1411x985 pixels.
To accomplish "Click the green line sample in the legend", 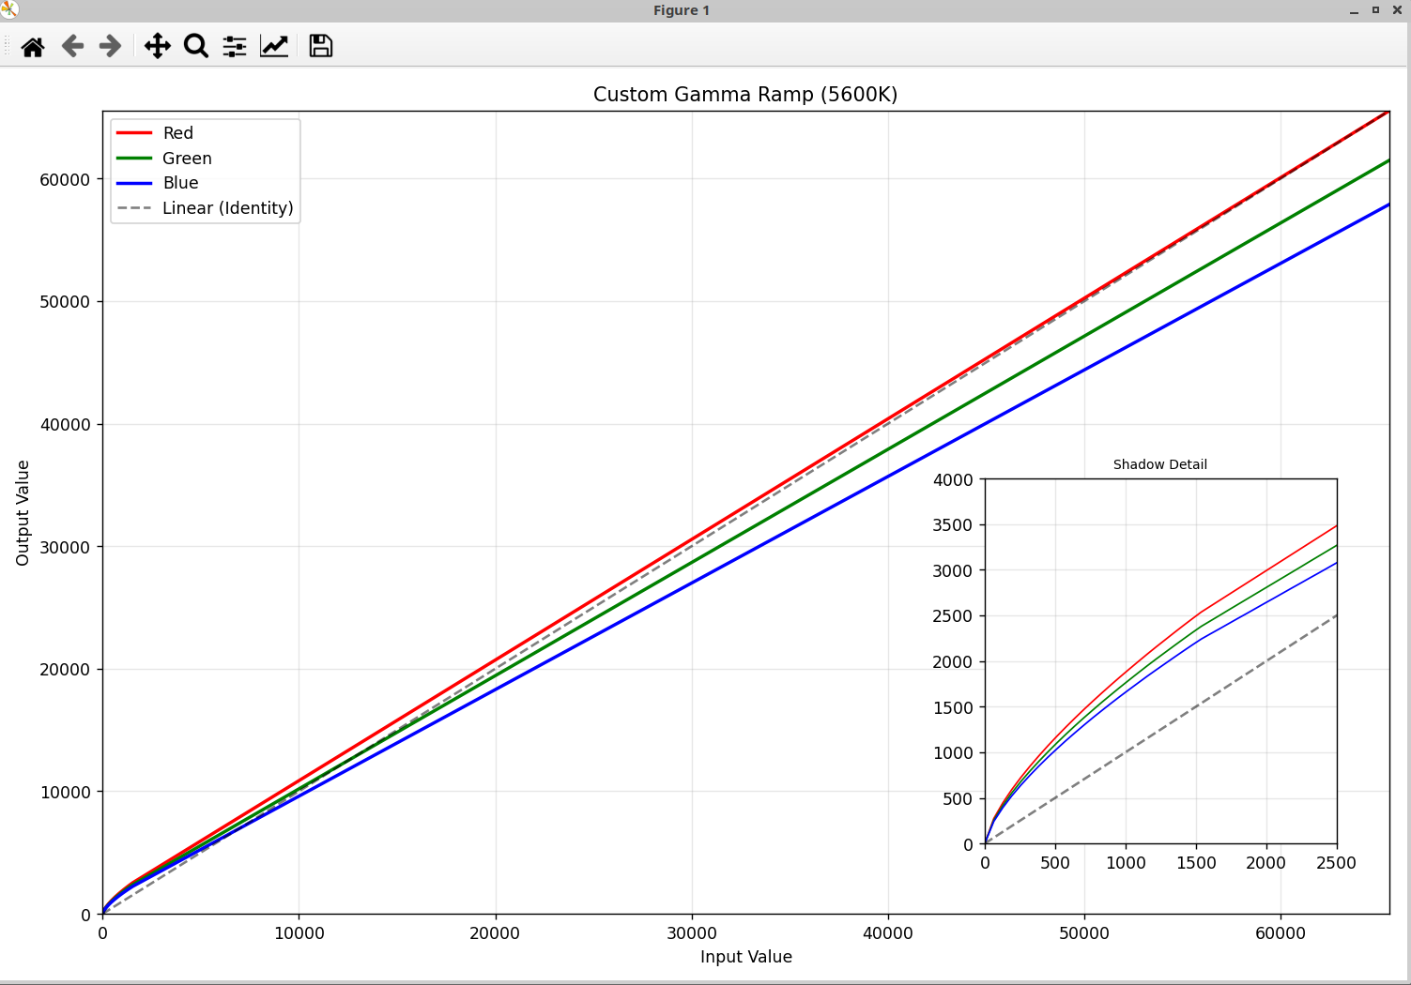I will click(x=134, y=159).
